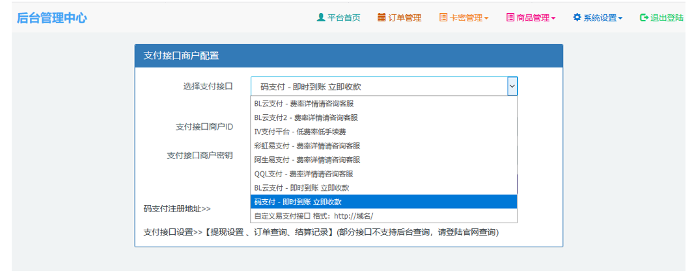The width and height of the screenshot is (692, 279).
Task: Click the 支付接口商户ID label
Action: click(204, 127)
